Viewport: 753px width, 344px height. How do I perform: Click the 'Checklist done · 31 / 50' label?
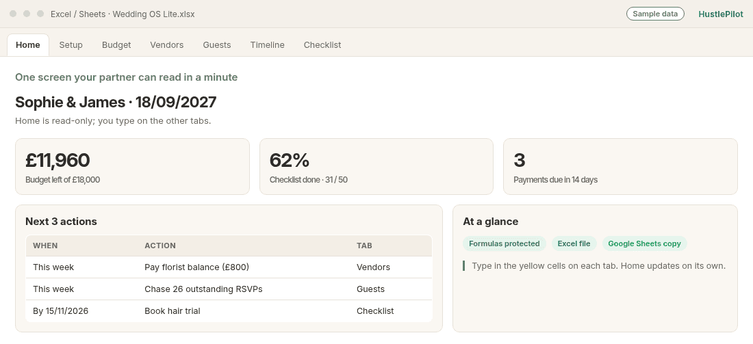(x=308, y=180)
